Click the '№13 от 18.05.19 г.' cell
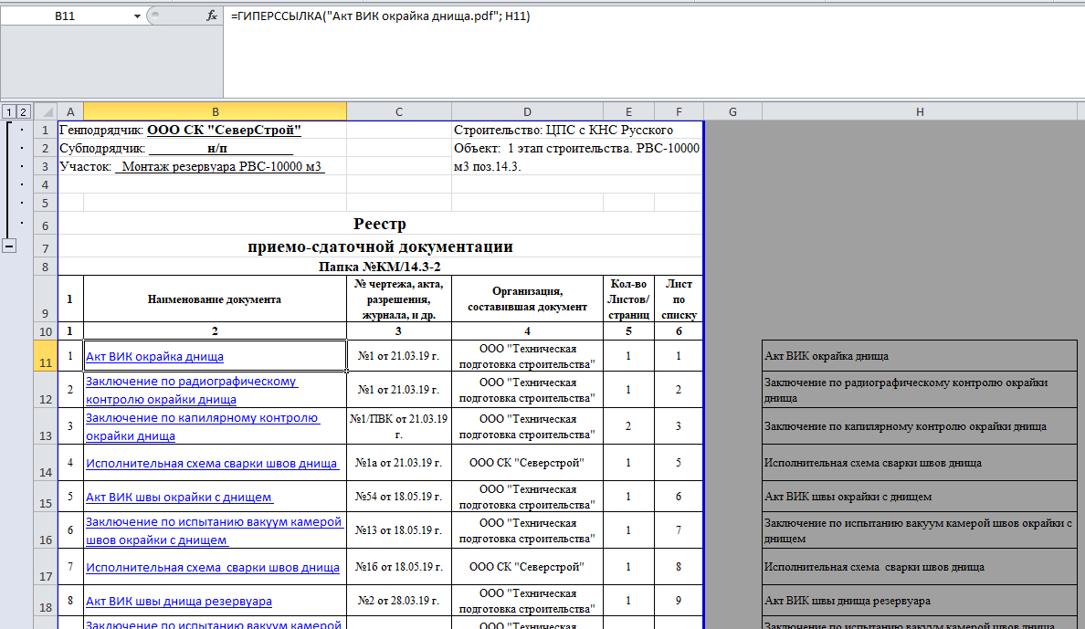Image resolution: width=1085 pixels, height=629 pixels. [x=398, y=530]
